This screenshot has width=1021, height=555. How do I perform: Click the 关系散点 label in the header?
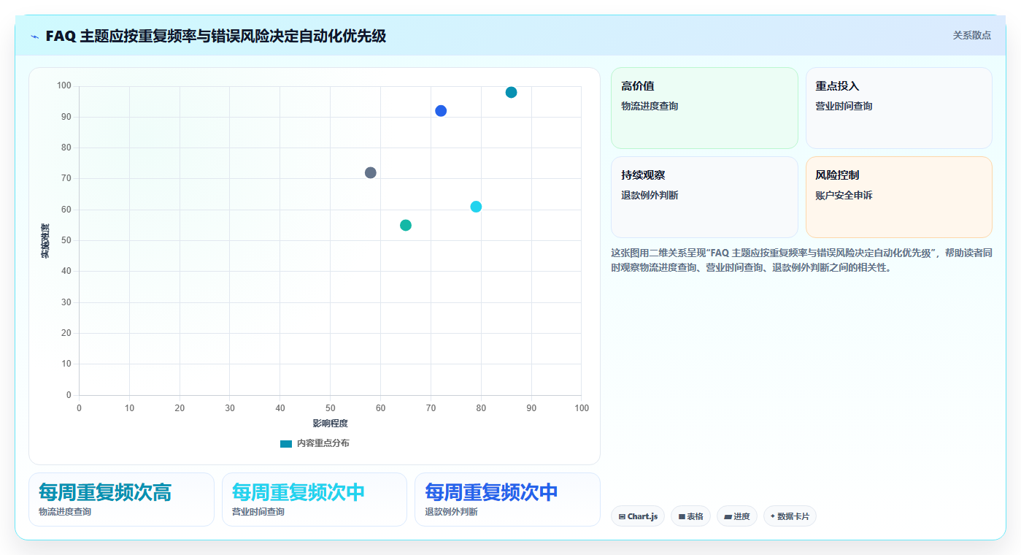pyautogui.click(x=971, y=35)
